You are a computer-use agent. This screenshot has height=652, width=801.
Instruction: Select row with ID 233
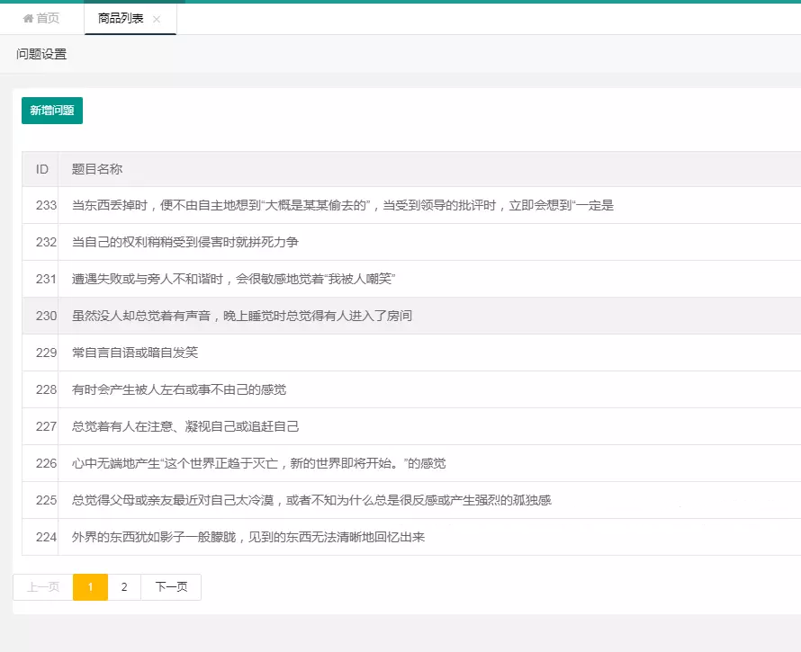click(46, 205)
